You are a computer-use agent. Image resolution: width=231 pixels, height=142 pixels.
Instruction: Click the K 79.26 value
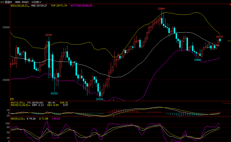[x=31, y=119]
